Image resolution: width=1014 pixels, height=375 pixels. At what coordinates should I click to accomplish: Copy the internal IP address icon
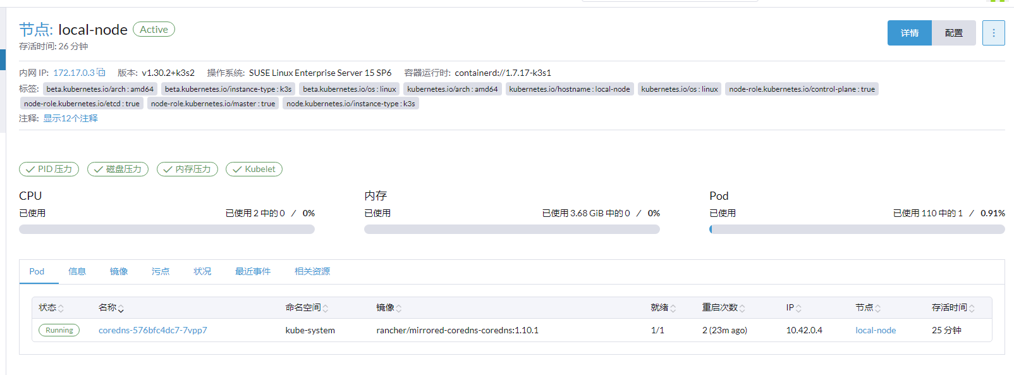click(101, 73)
